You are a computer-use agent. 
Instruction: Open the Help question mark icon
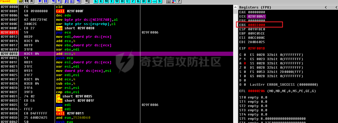coord(179,1)
